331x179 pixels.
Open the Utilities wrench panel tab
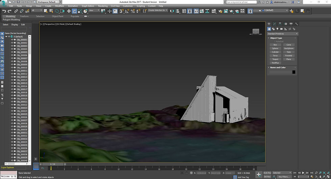297,24
